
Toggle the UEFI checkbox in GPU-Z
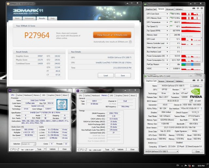pos(196,101)
